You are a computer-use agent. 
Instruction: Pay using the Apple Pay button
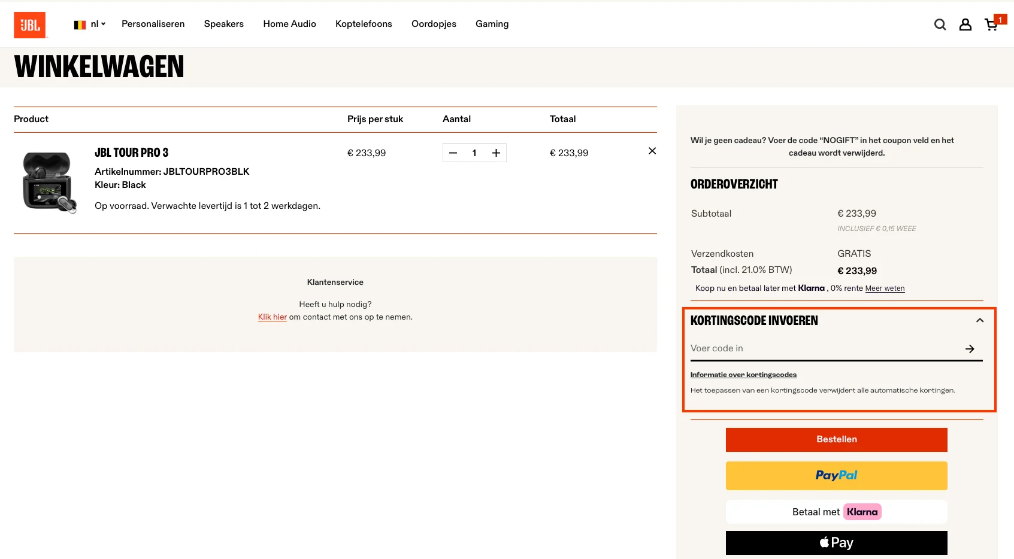836,542
